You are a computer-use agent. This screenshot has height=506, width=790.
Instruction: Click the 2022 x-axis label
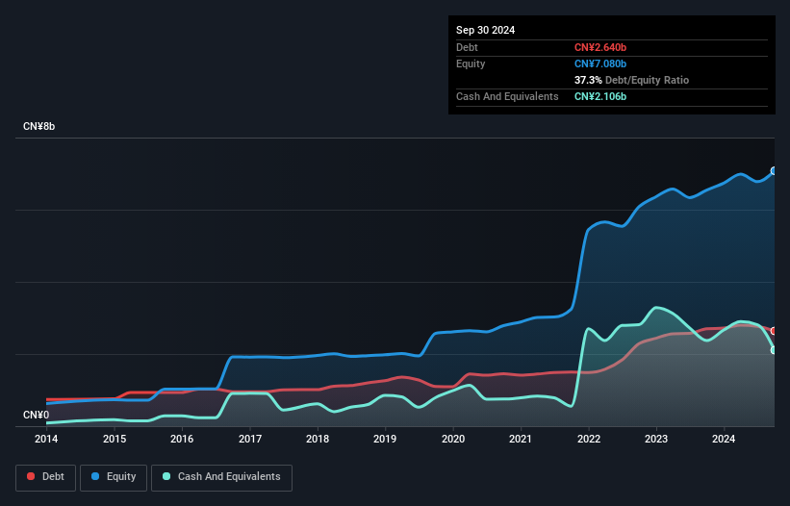point(589,439)
